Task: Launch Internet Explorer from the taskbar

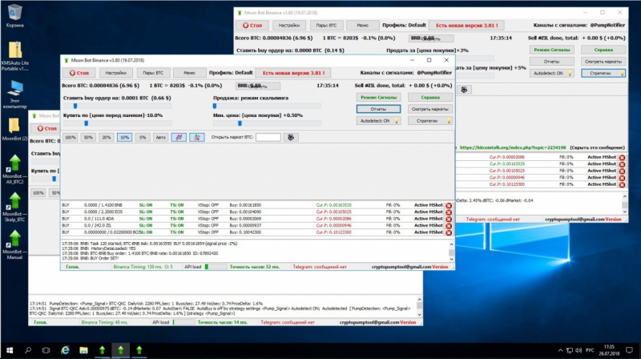Action: [x=65, y=350]
